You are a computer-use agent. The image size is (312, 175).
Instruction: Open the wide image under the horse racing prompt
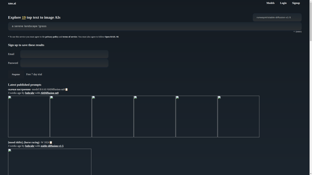click(50, 162)
